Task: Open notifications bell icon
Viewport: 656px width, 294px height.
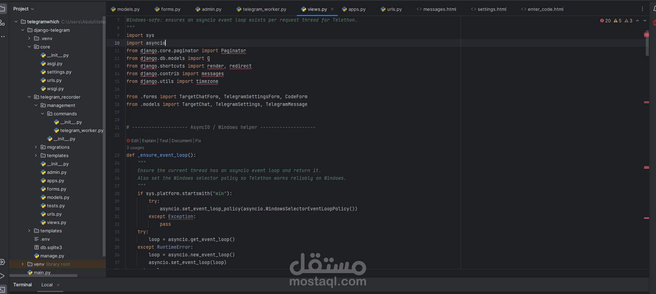Action: pyautogui.click(x=654, y=9)
